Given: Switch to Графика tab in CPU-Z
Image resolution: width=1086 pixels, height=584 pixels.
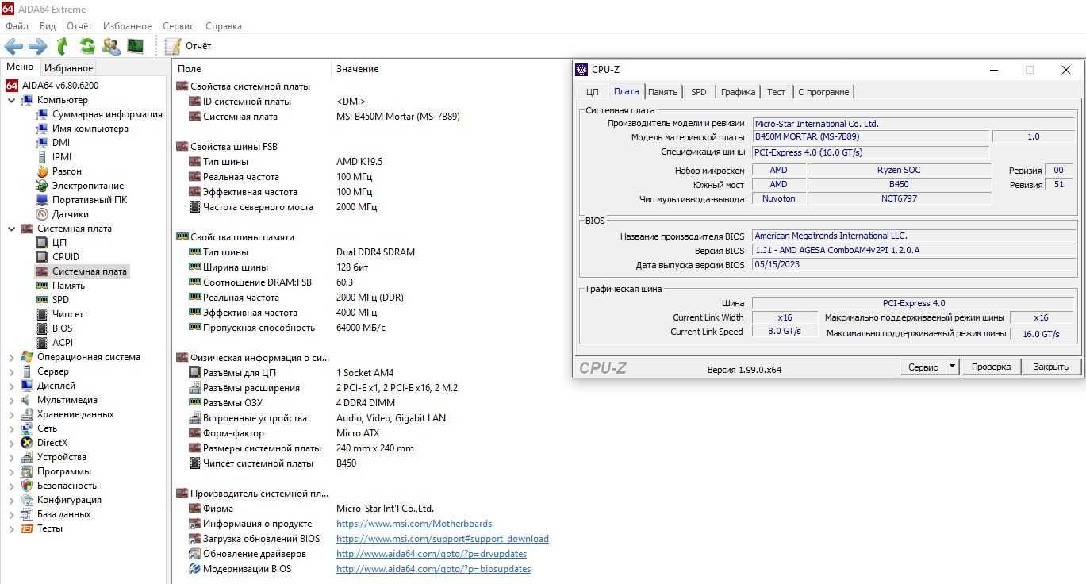Looking at the screenshot, I should coord(738,92).
